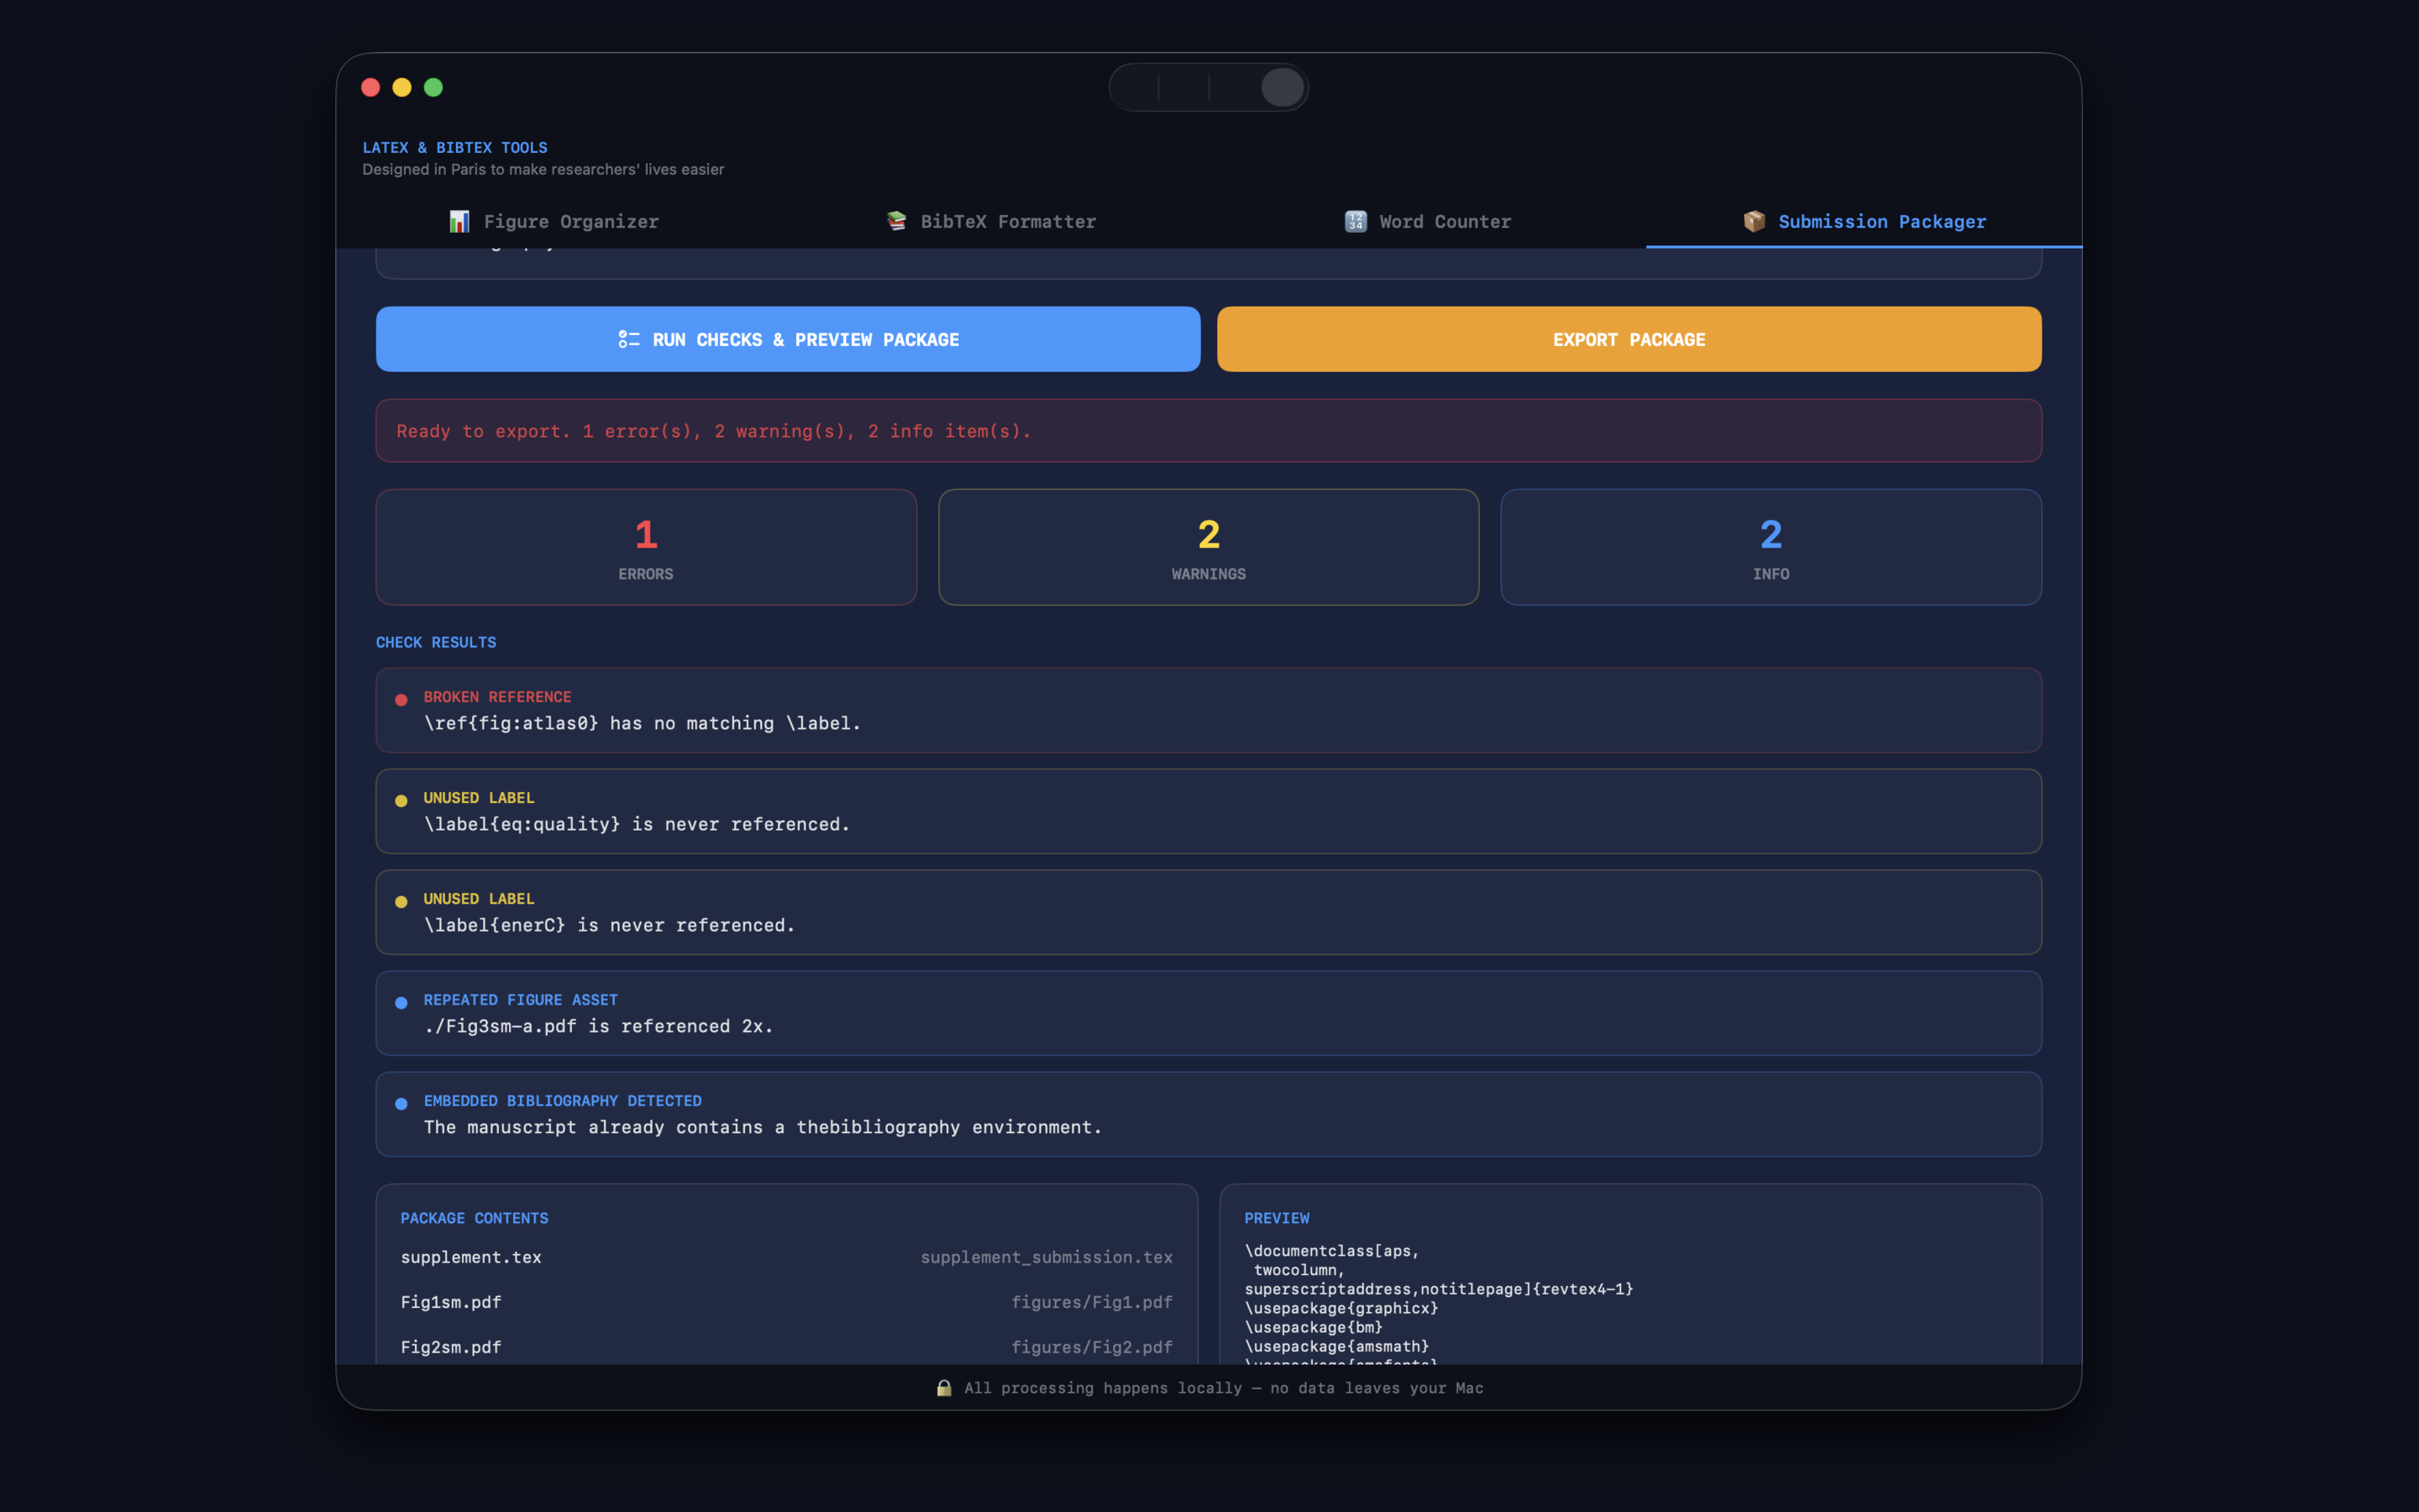Click the "CHECK RESULTS" heading
The image size is (2419, 1512).
[x=436, y=642]
